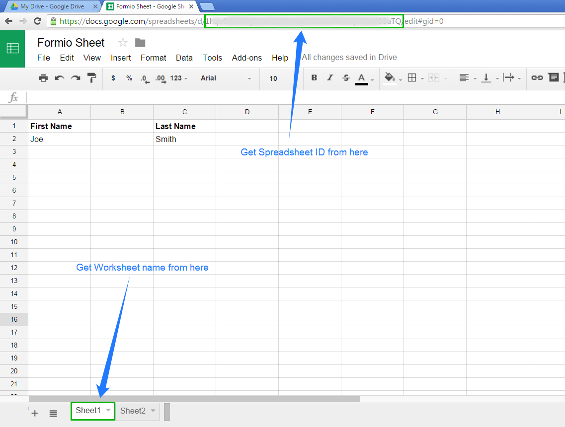Undo the last action
The height and width of the screenshot is (427, 565).
(x=60, y=78)
